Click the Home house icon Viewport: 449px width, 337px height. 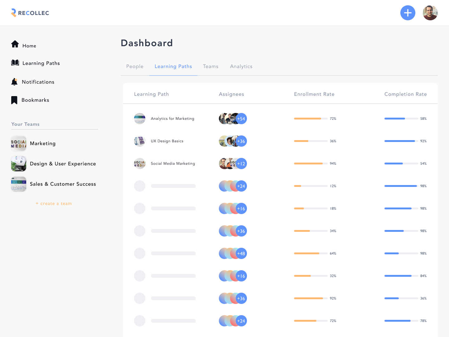(x=15, y=44)
